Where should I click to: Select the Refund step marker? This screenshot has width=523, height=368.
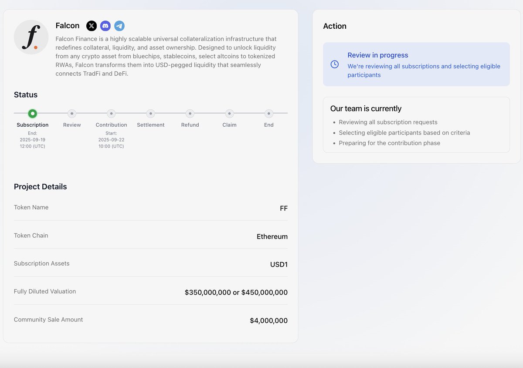click(190, 114)
